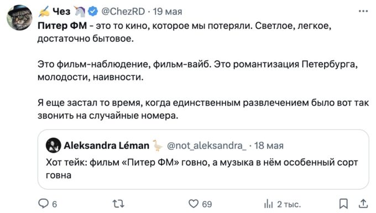This screenshot has width=376, height=213.
Task: Click the 69 likes count
Action: pos(207,204)
